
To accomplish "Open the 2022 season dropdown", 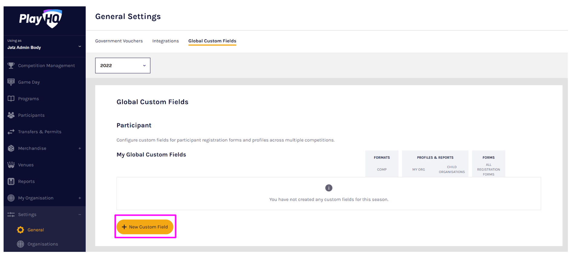I will point(123,65).
